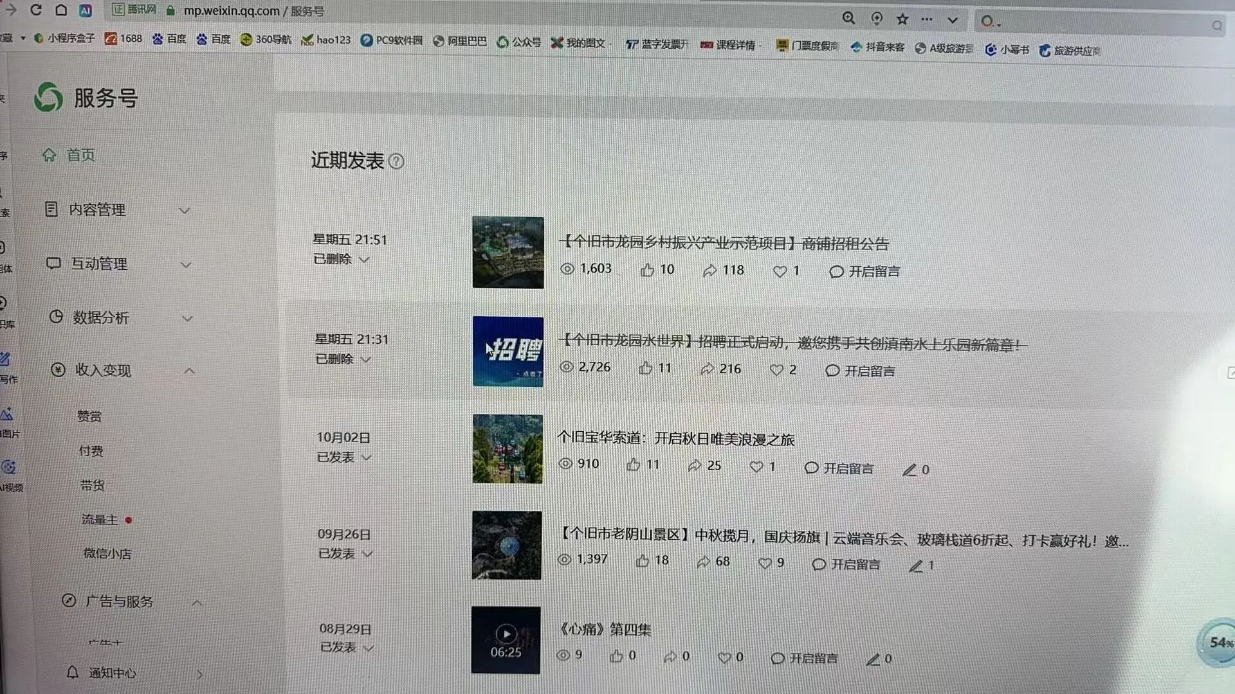1235x694 pixels.
Task: Click the browser refresh icon
Action: pyautogui.click(x=36, y=10)
